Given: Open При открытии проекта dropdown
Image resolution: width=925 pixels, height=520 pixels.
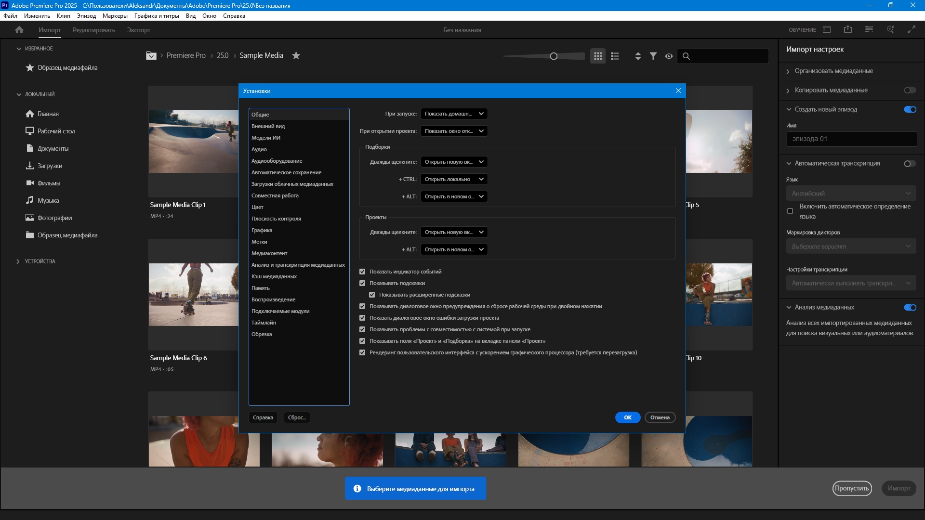Looking at the screenshot, I should point(454,131).
